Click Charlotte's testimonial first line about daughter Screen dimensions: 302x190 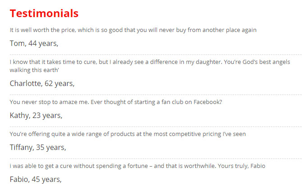(150, 62)
